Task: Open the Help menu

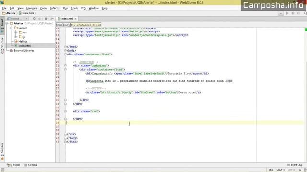Action: (105, 8)
